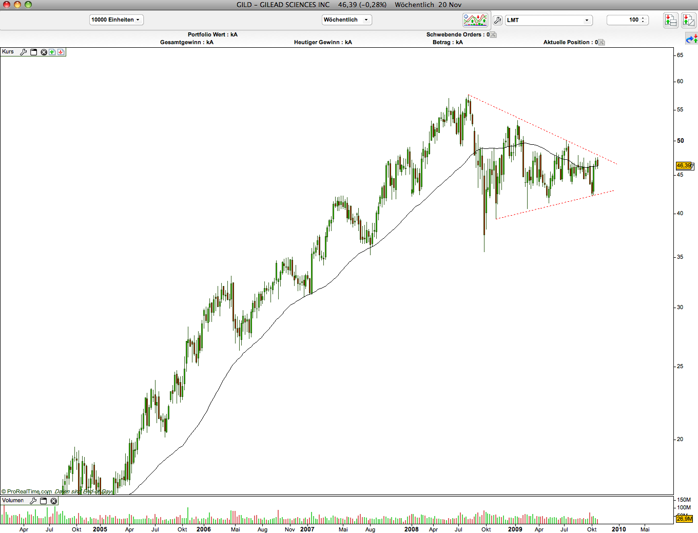Open the 10000 Einheiten units dropdown
This screenshot has width=698, height=533.
coord(117,20)
